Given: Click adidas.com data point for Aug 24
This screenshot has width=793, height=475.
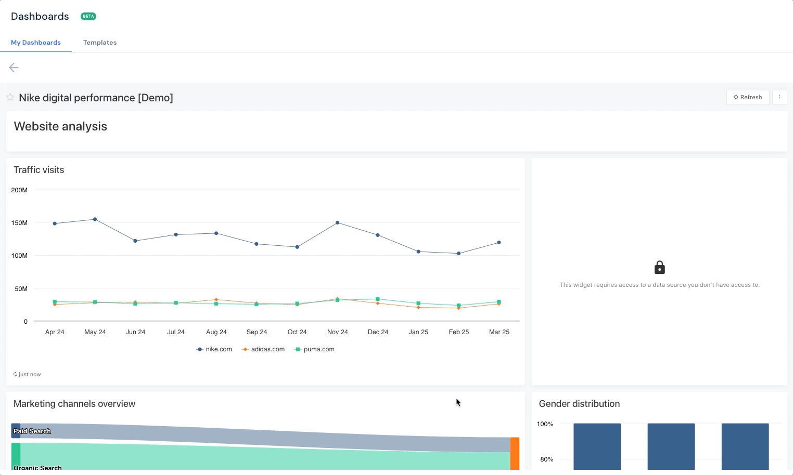Looking at the screenshot, I should (x=216, y=299).
